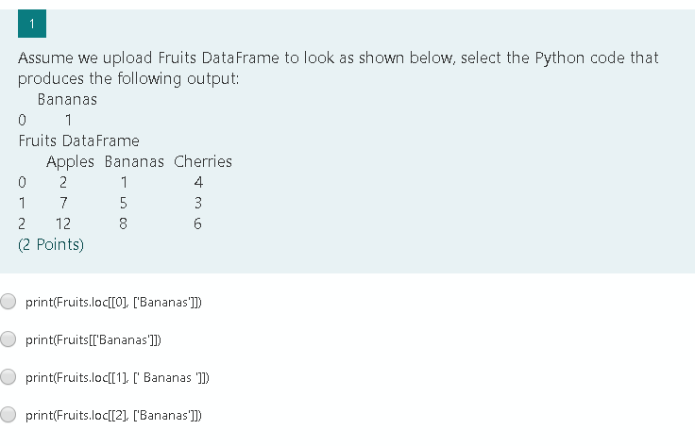Click the Apples value 12 cell
The width and height of the screenshot is (695, 446).
point(62,224)
